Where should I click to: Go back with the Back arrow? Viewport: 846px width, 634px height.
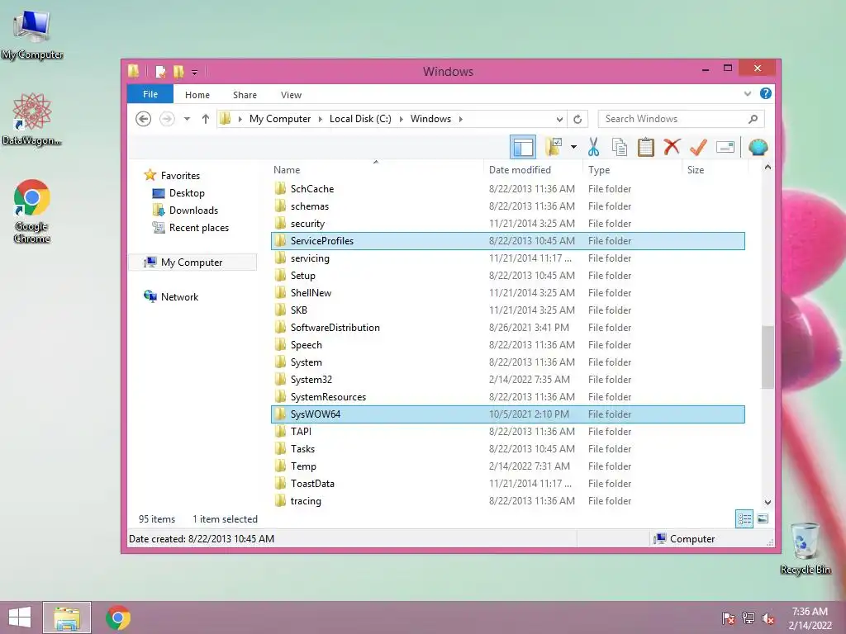tap(143, 119)
